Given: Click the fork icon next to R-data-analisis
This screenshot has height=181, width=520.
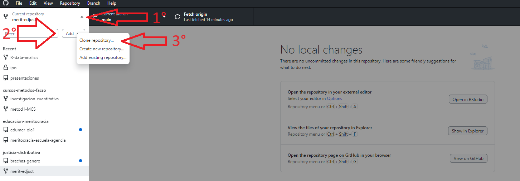Looking at the screenshot, I should (6, 57).
